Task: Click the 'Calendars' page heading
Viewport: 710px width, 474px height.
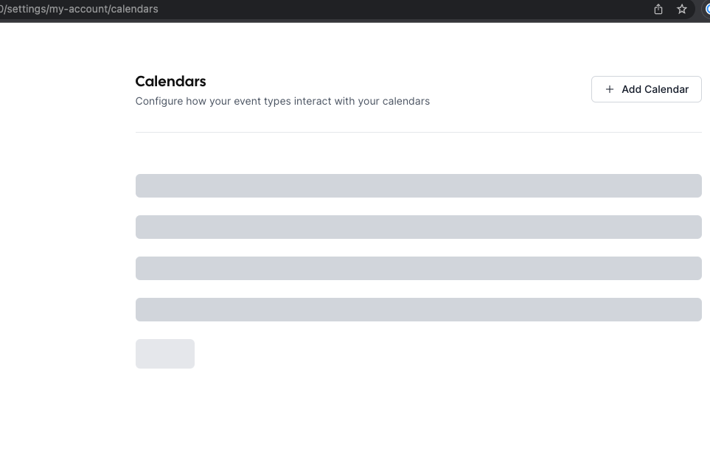Action: point(170,81)
